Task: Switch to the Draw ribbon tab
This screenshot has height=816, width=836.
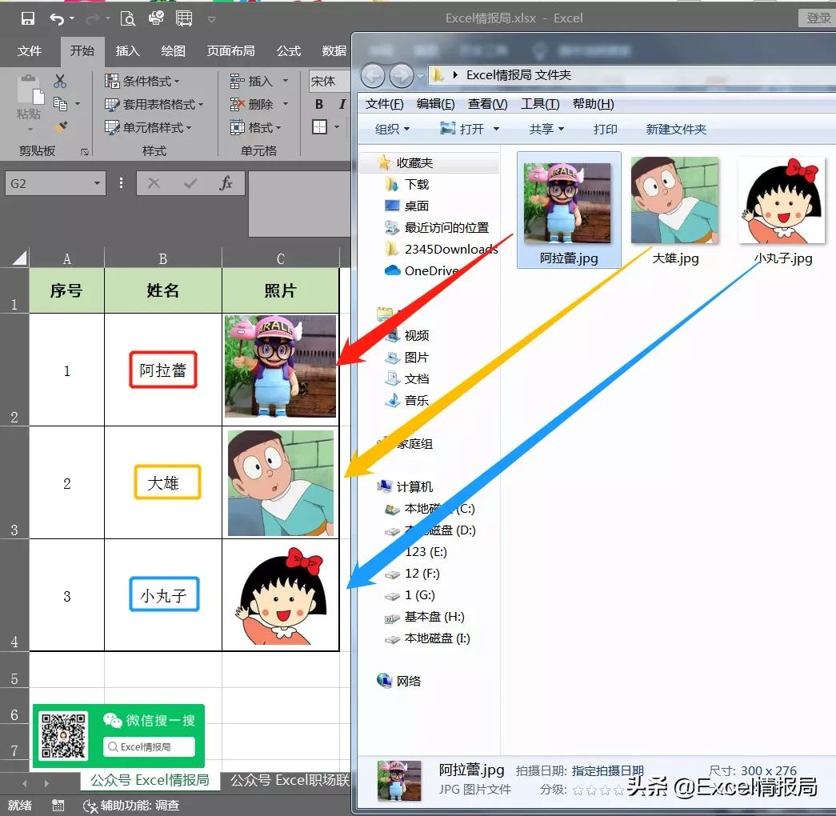Action: pyautogui.click(x=173, y=50)
